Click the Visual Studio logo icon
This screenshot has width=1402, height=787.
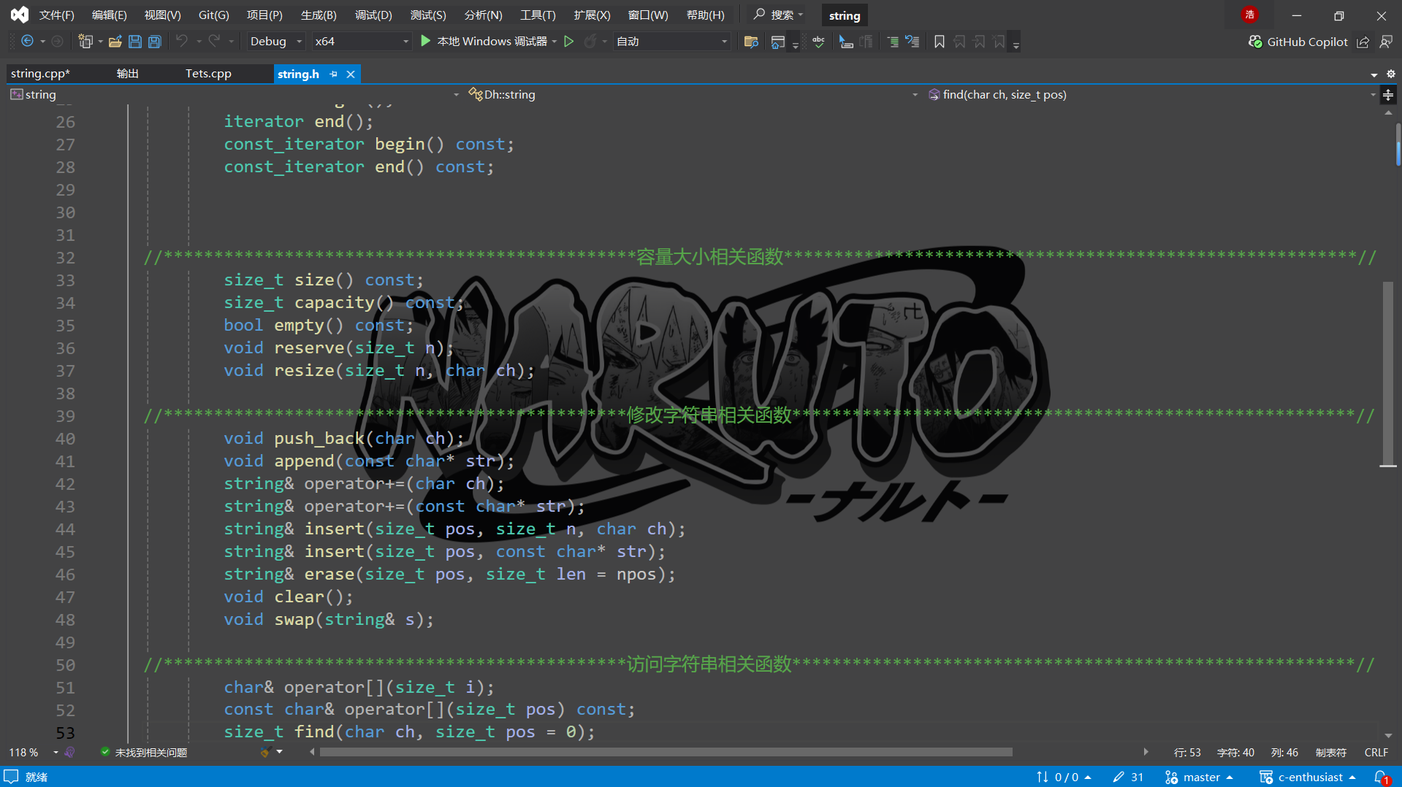tap(20, 15)
